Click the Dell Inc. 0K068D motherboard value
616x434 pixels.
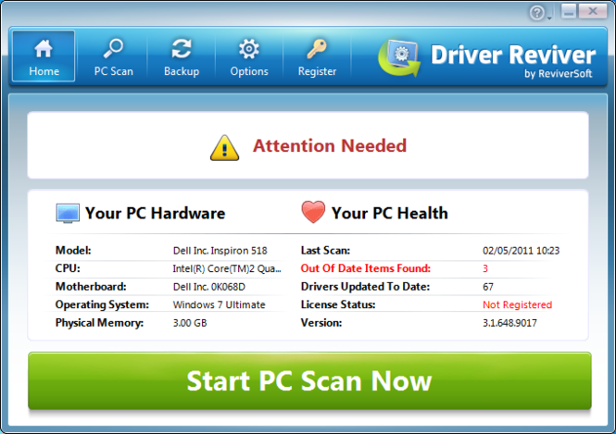pyautogui.click(x=209, y=287)
